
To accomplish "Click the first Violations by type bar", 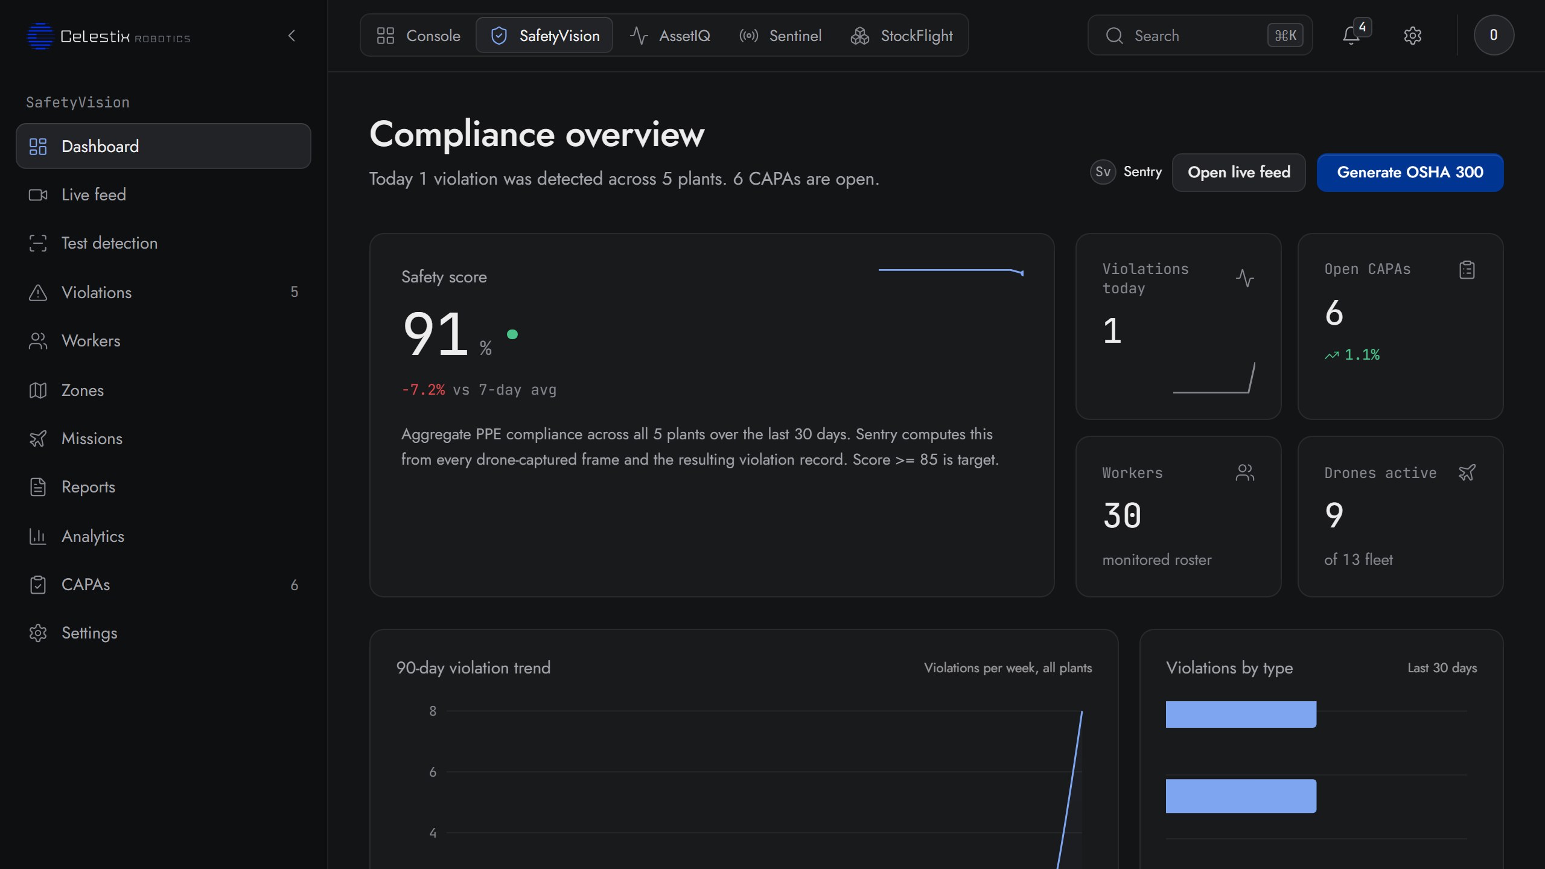I will [1241, 715].
